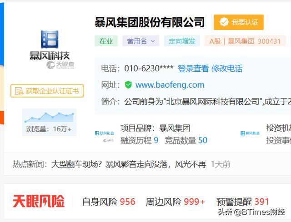Open 竞品数量 50 details

[x=186, y=140]
